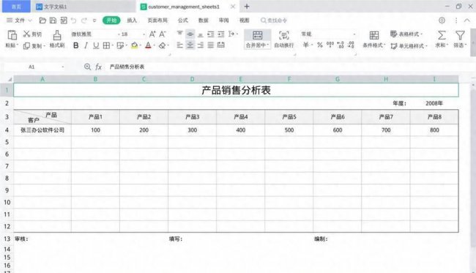Switch to the 审阅 review tab
Image resolution: width=476 pixels, height=273 pixels.
[224, 20]
